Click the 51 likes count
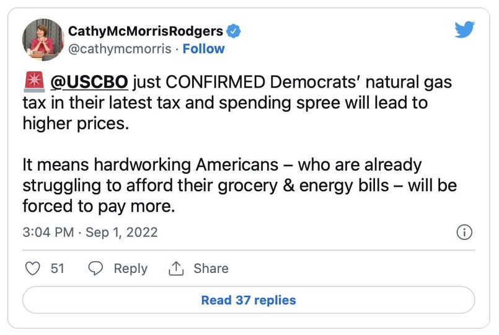Image resolution: width=499 pixels, height=335 pixels. (x=58, y=269)
